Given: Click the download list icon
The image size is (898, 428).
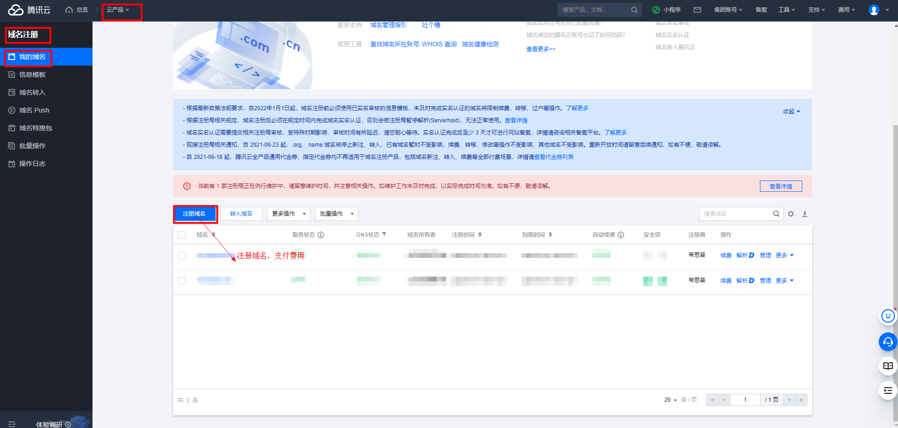Looking at the screenshot, I should [x=805, y=214].
